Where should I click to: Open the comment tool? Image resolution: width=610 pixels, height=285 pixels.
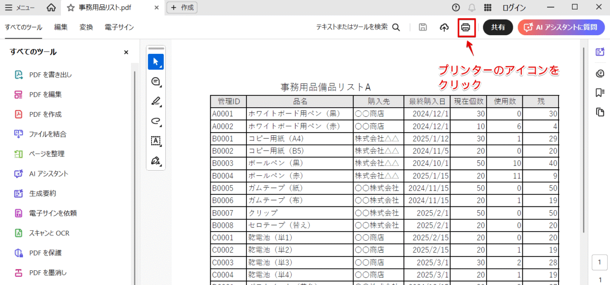[156, 81]
